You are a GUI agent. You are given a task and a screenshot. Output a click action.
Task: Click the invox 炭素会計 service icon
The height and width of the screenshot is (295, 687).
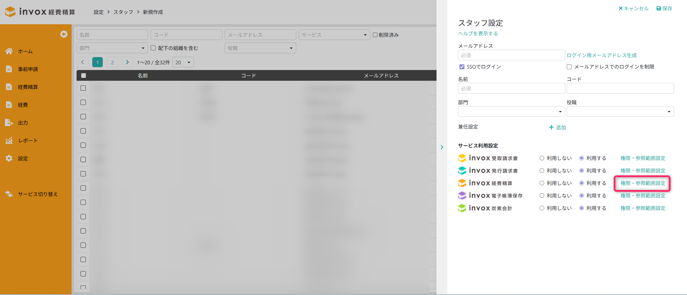[462, 208]
